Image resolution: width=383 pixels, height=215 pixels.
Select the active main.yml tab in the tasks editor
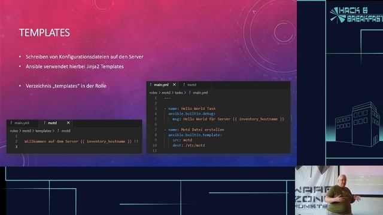pyautogui.click(x=161, y=85)
